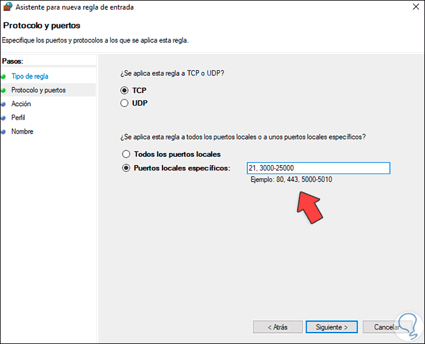Open the Tipo de regla step

(30, 76)
